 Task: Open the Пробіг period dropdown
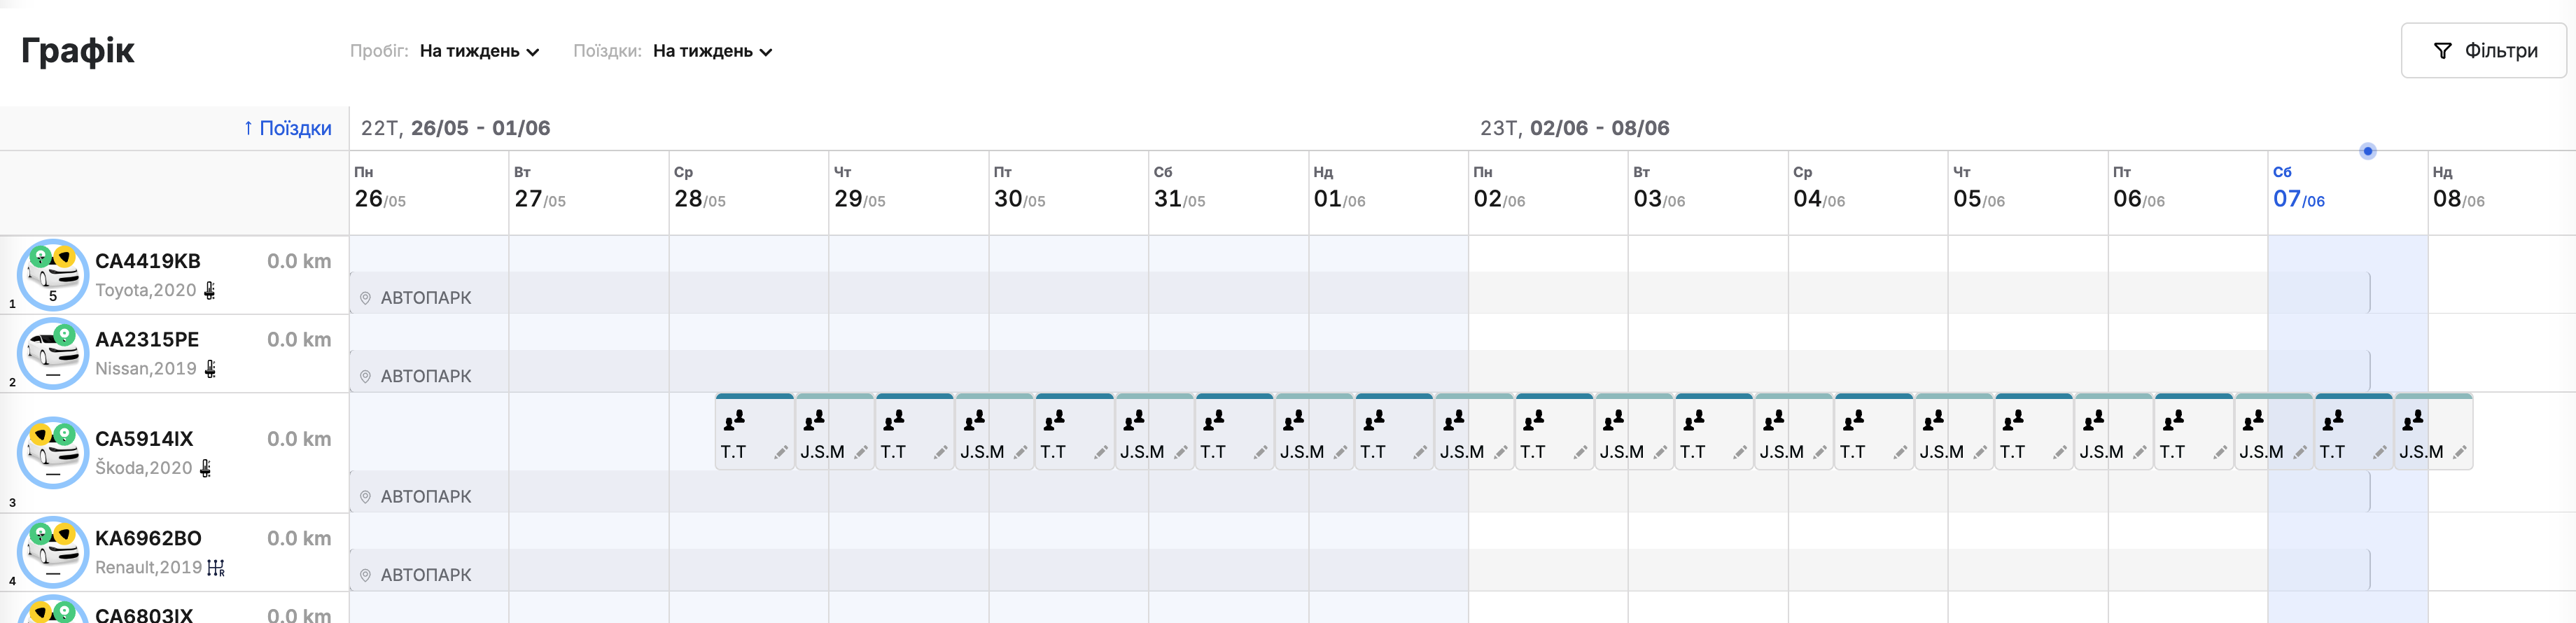[479, 51]
